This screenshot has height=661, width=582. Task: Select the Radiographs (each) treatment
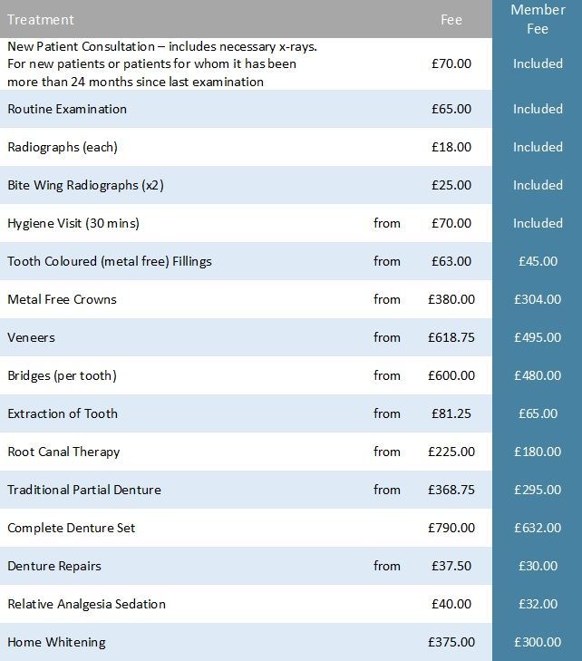(x=63, y=147)
